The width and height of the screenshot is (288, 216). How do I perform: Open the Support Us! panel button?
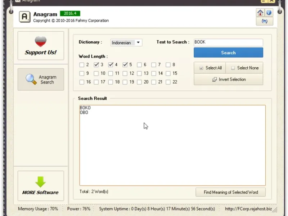pyautogui.click(x=41, y=46)
